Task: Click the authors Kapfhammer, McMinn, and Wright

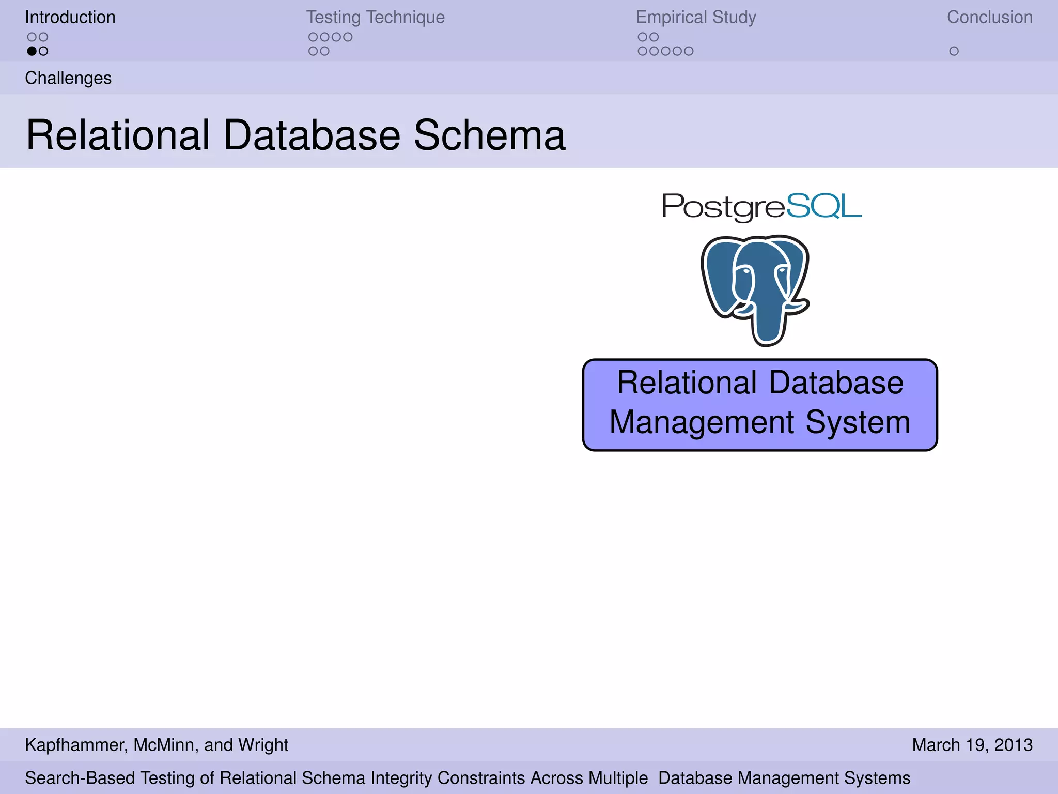Action: click(x=157, y=745)
